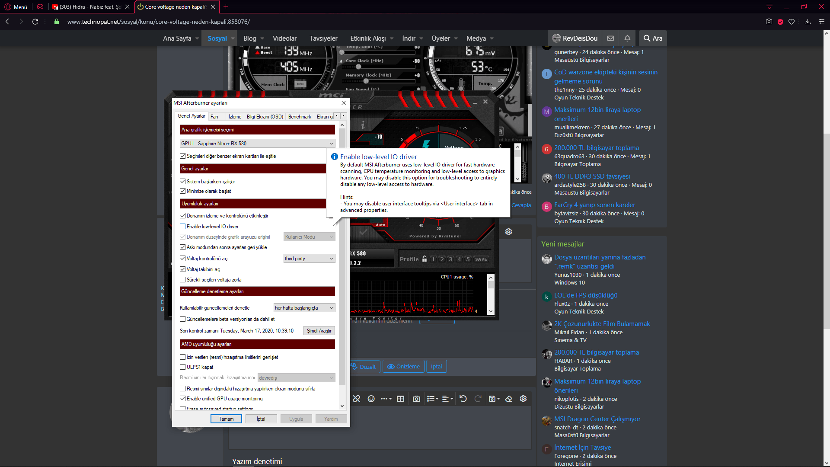Uncheck 'Voltaj takibini aç' checkbox
This screenshot has width=830, height=467.
click(x=183, y=269)
